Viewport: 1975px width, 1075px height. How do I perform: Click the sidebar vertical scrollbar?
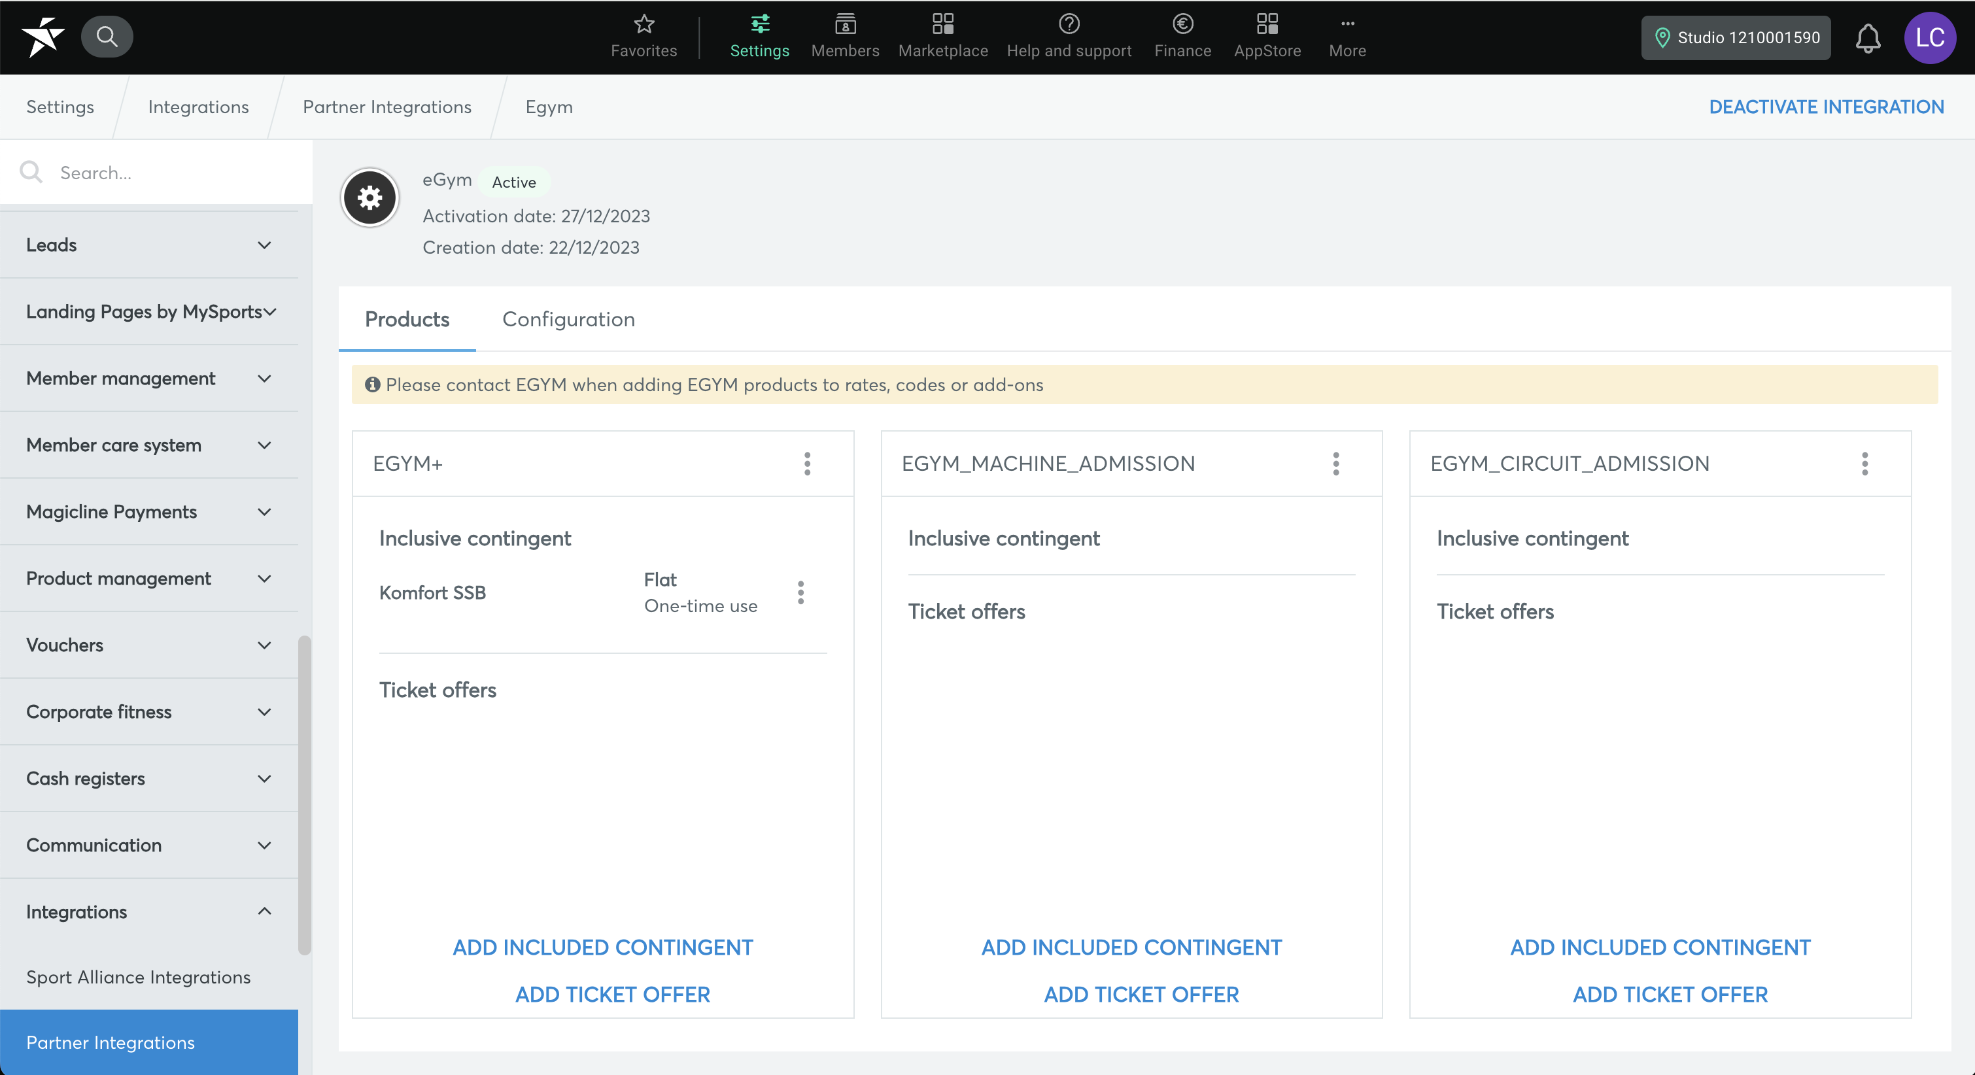point(304,794)
